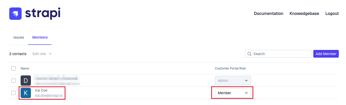The width and height of the screenshot is (346, 105).
Task: Click the search magnifier icon
Action: pos(249,54)
